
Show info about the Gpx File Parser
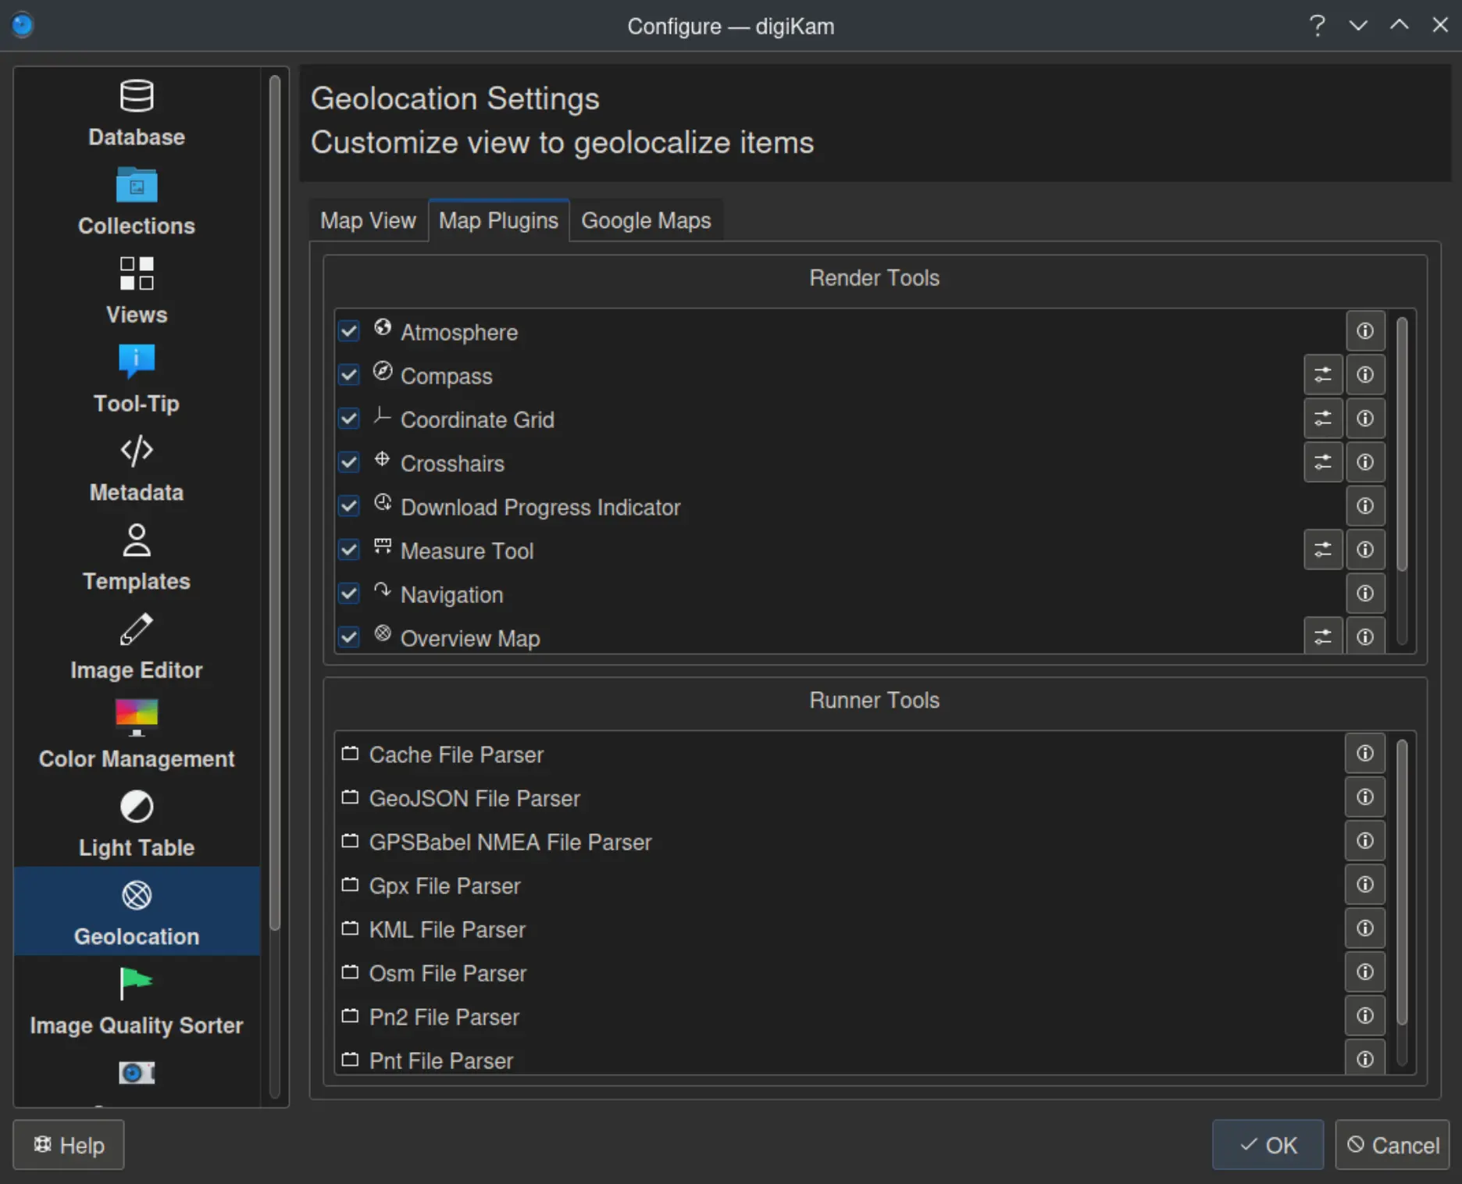pos(1364,885)
